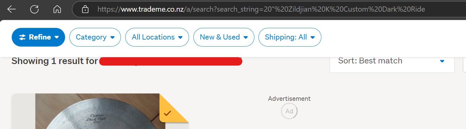
Task: Click the yellow checkmark badge on listing
Action: (167, 113)
